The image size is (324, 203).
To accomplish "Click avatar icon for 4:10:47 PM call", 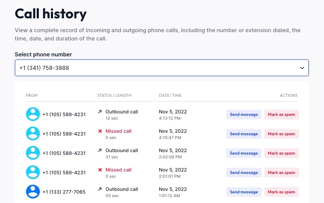I will point(33,134).
